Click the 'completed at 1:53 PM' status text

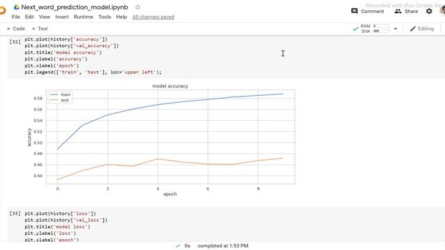coord(222,246)
